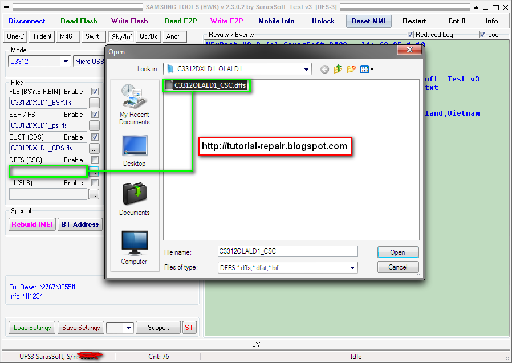Open Computer from the sidebar

pos(134,248)
